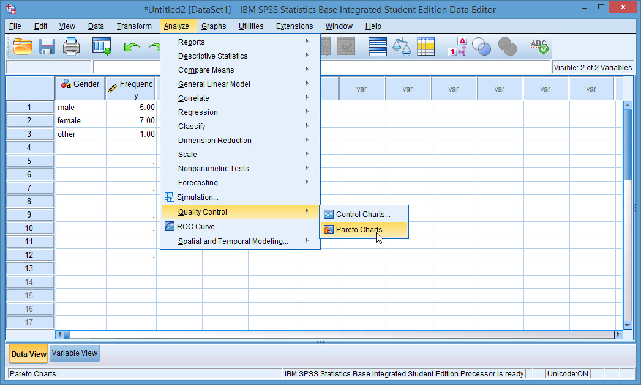Click the cell with value 7.00
This screenshot has height=385, width=641.
[x=131, y=120]
